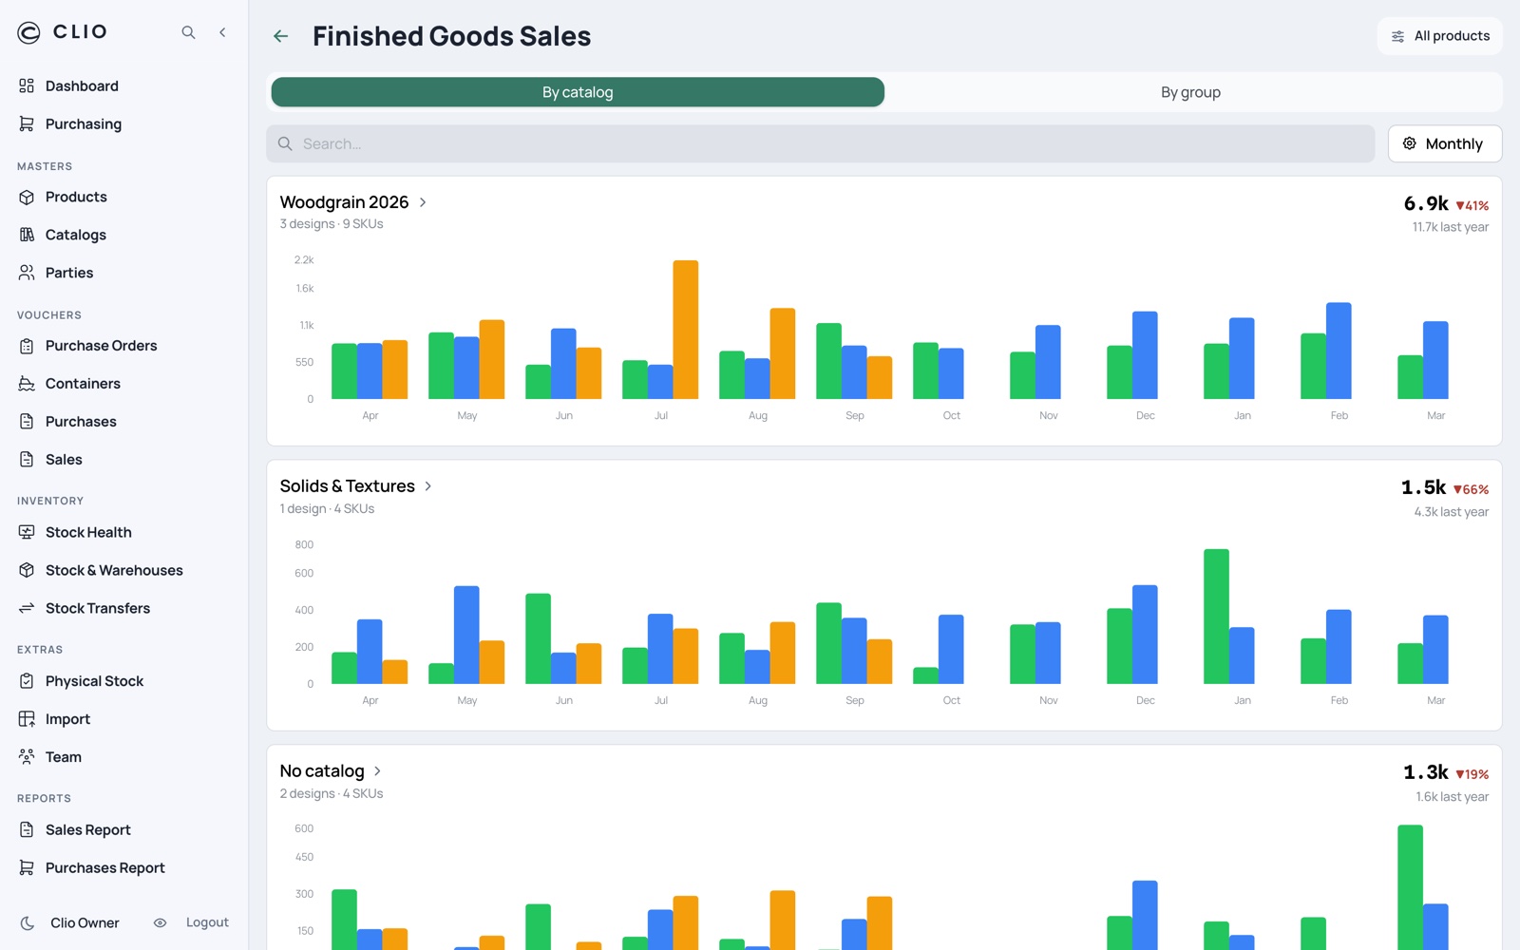1520x950 pixels.
Task: Click the Clio logo icon
Action: (28, 32)
